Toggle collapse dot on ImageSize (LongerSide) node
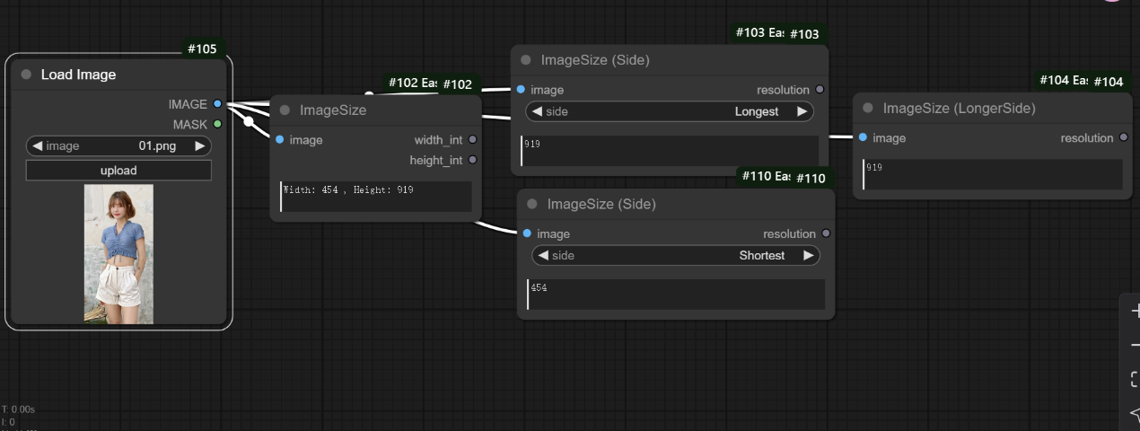1140x431 pixels. pyautogui.click(x=868, y=108)
